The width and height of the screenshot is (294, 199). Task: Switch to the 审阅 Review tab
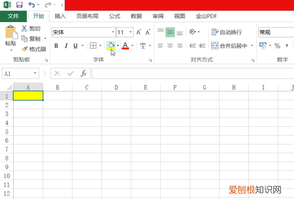(158, 16)
